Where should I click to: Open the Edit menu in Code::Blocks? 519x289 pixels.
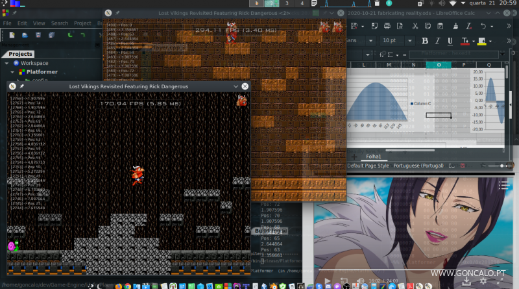tap(22, 23)
